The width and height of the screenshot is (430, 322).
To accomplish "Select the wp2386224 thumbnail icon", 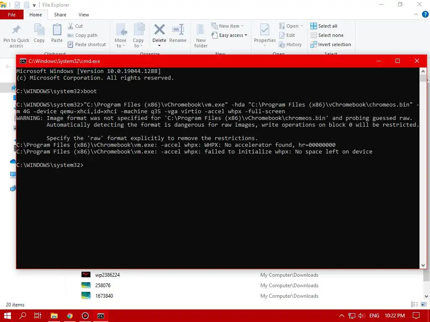I will pos(86,275).
